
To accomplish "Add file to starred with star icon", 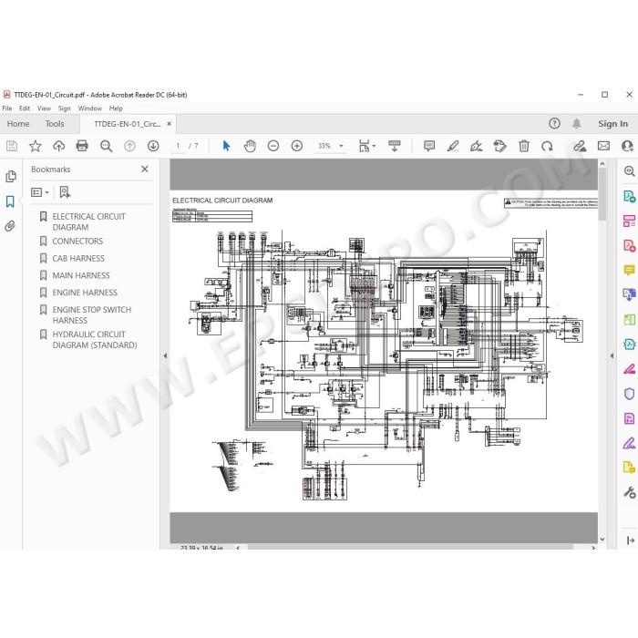I will coord(36,146).
